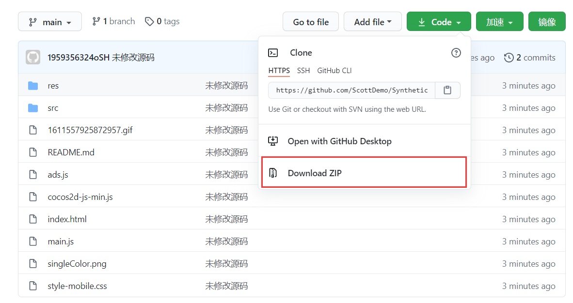Open cocos2d-js-min.js file
573x303 pixels.
coord(80,197)
